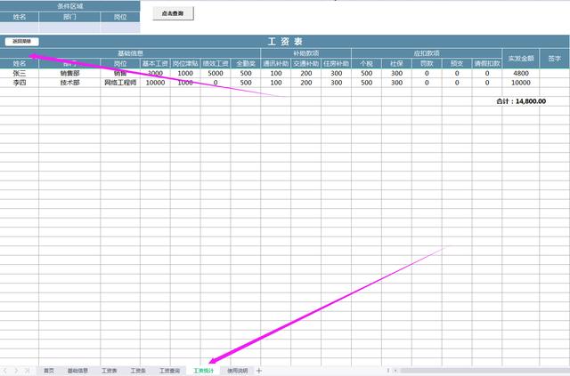Select the 10000 基本工资 cell for 李四
Image resolution: width=570 pixels, height=376 pixels.
coord(155,83)
